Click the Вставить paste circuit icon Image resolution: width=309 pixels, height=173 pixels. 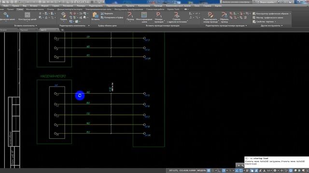point(96,16)
